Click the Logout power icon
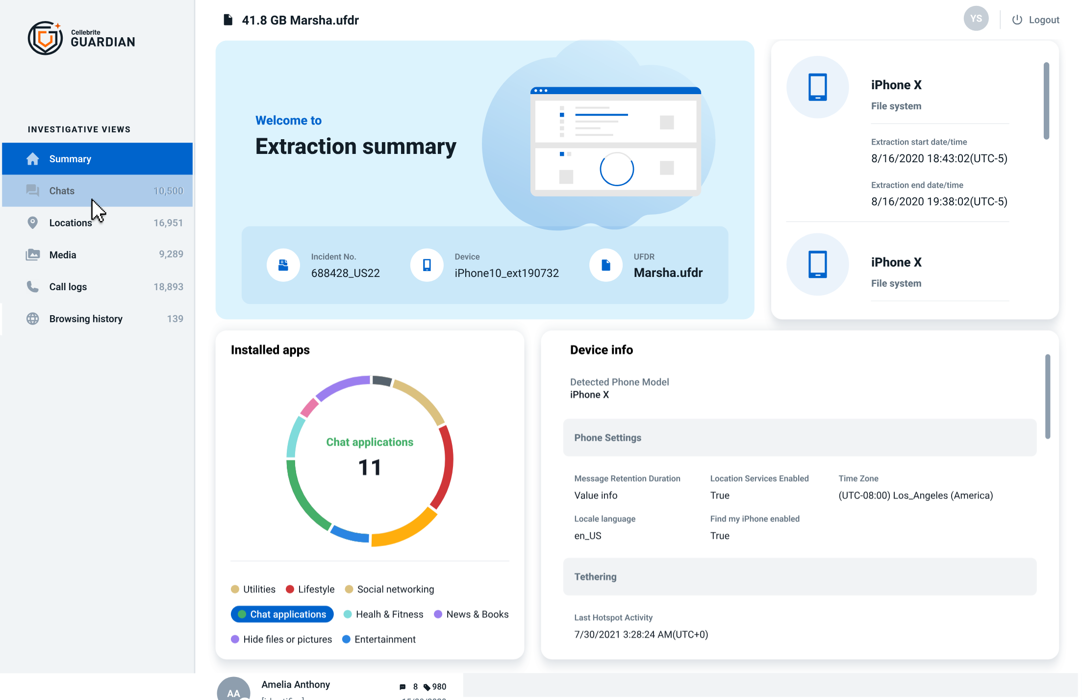This screenshot has width=1082, height=700. click(x=1017, y=20)
